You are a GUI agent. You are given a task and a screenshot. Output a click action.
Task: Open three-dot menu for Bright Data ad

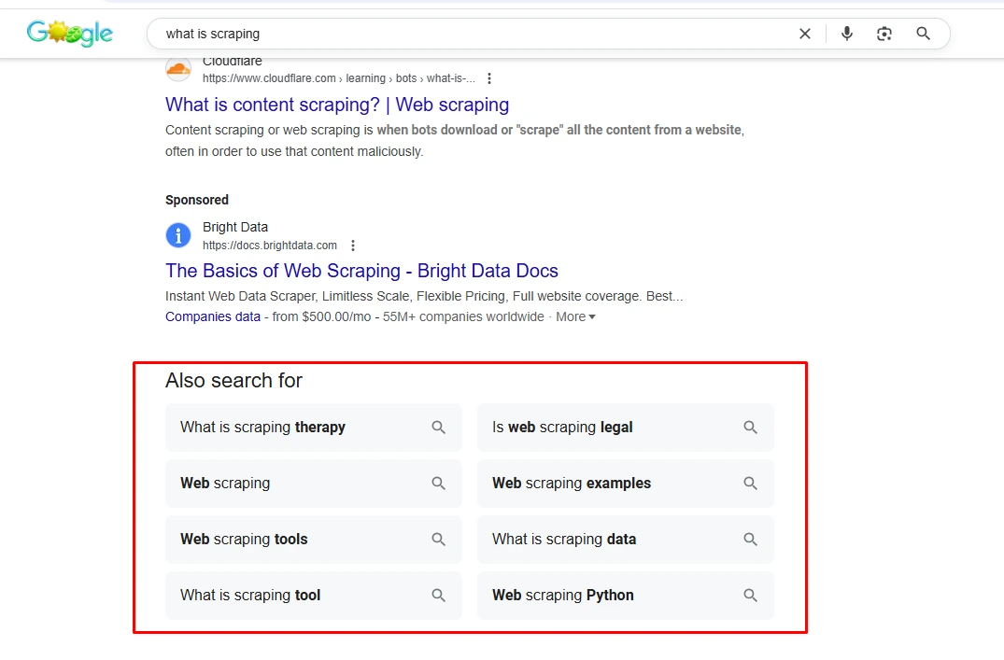pyautogui.click(x=353, y=246)
